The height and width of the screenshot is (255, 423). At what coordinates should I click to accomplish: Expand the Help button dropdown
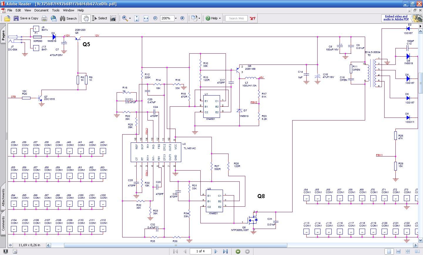[x=220, y=18]
